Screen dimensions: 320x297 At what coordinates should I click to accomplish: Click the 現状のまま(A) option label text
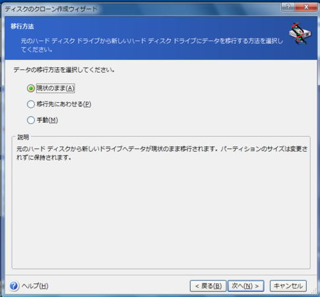click(55, 88)
